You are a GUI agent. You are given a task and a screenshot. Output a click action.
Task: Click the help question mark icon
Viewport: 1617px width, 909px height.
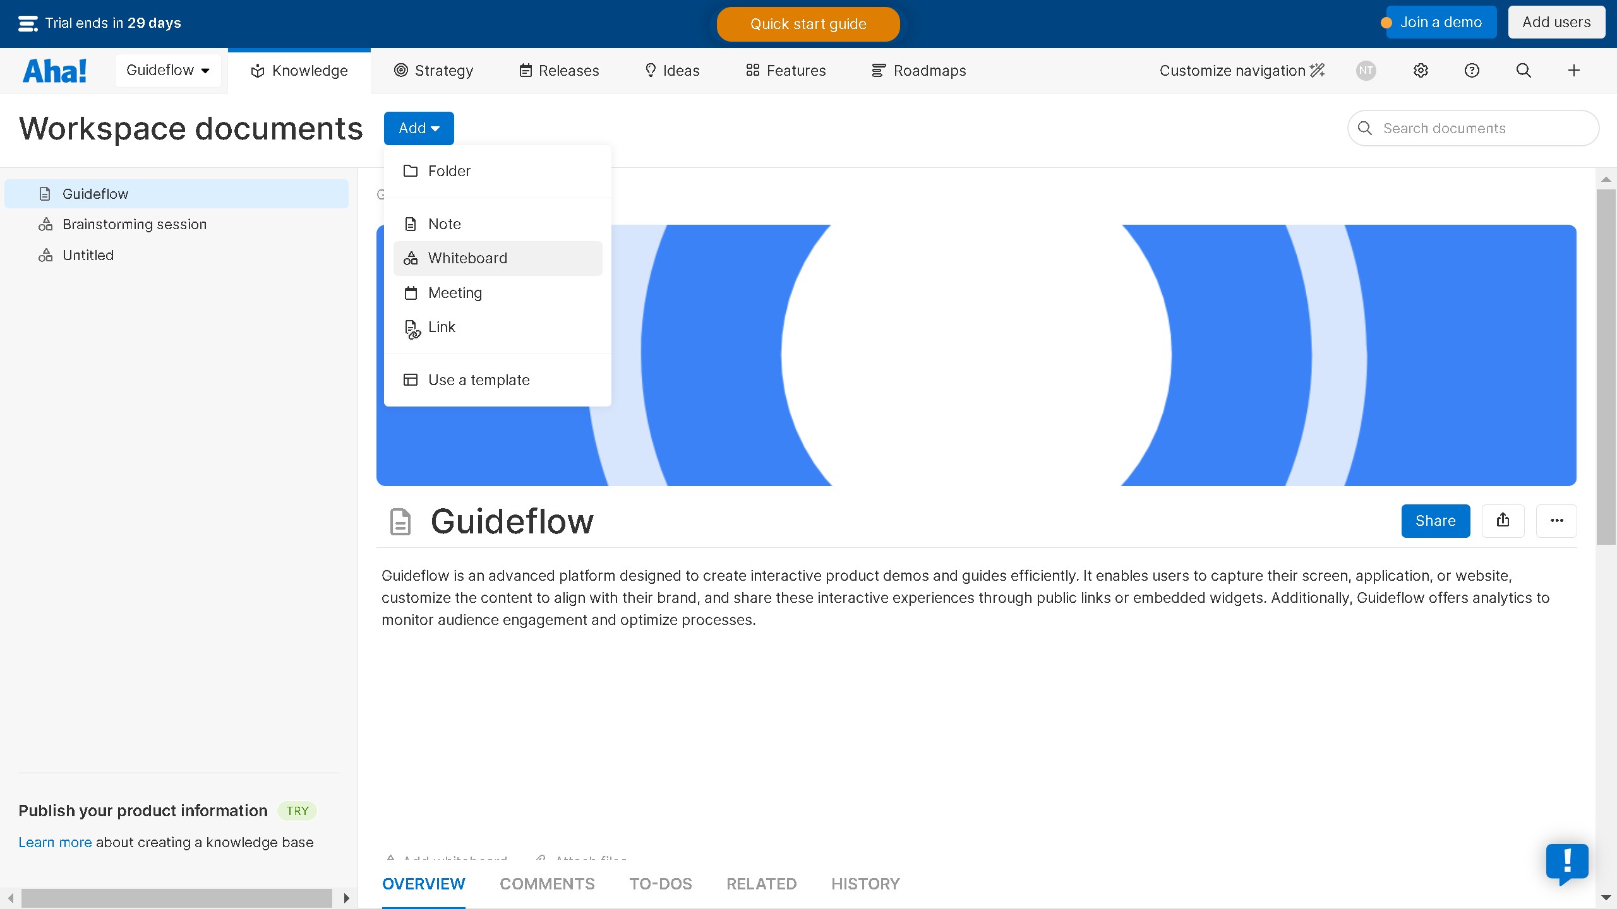click(1472, 71)
